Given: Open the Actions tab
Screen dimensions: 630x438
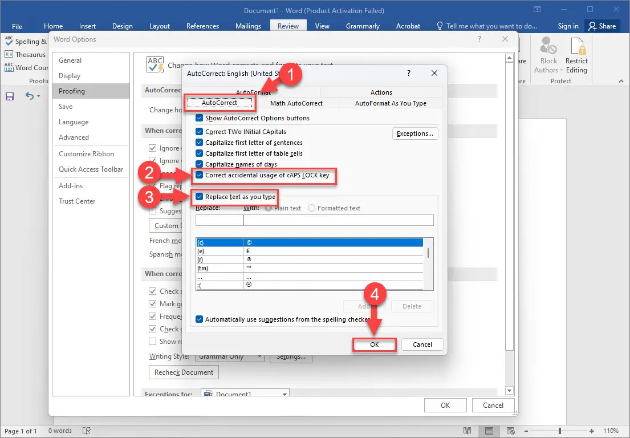Looking at the screenshot, I should click(381, 92).
